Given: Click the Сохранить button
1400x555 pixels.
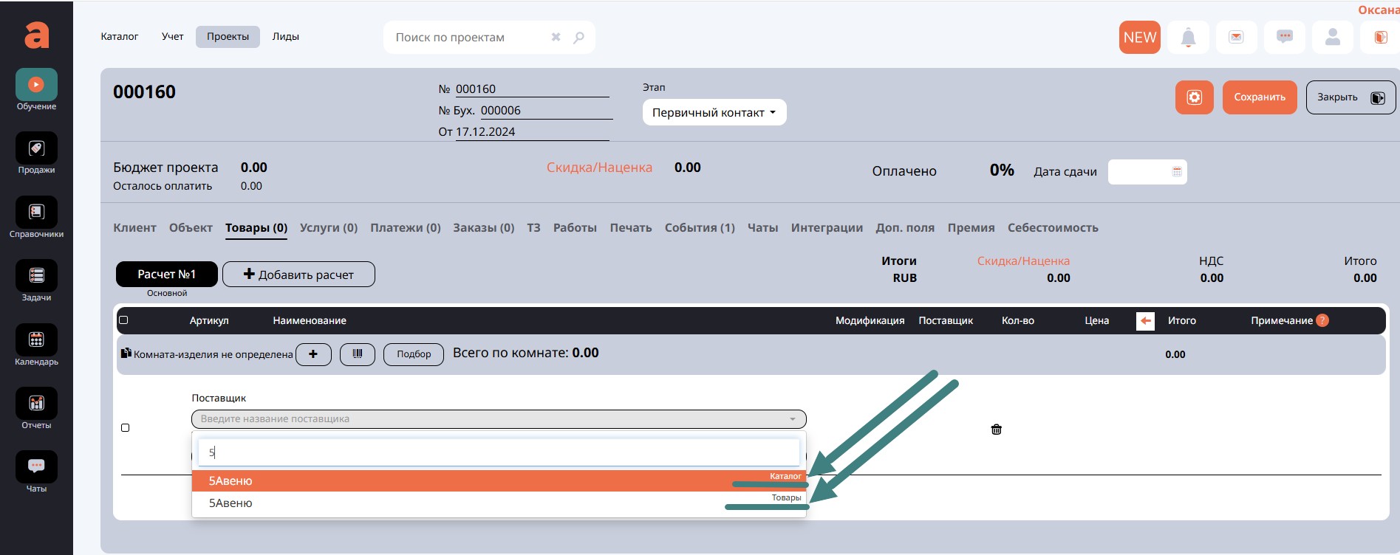Looking at the screenshot, I should pos(1259,97).
